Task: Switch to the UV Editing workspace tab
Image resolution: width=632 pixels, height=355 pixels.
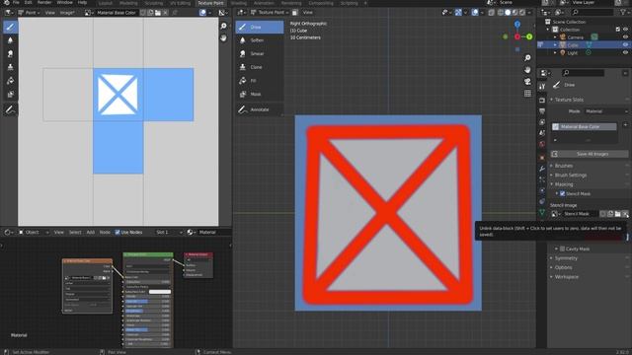Action: pos(180,3)
